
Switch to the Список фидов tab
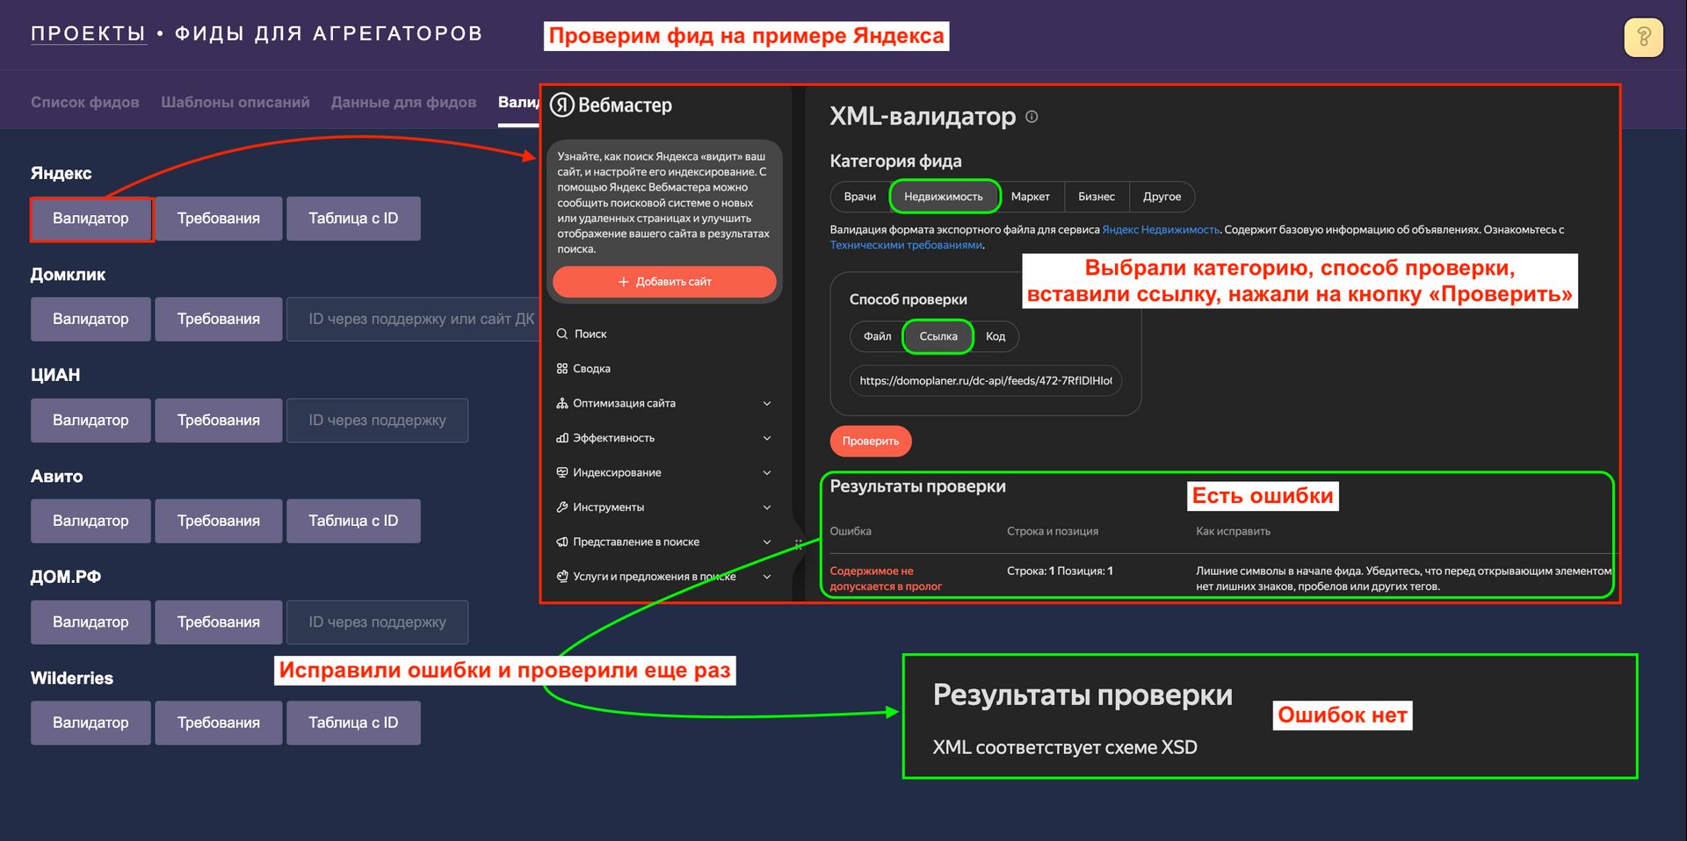pyautogui.click(x=85, y=102)
